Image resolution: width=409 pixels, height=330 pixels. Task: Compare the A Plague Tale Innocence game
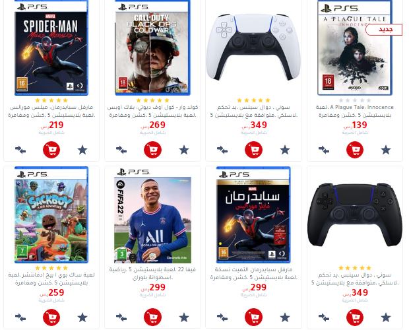tap(324, 150)
